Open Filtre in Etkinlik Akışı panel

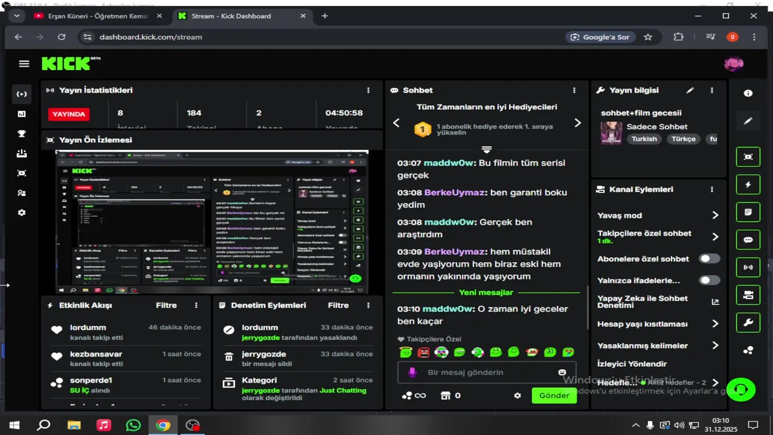(166, 305)
